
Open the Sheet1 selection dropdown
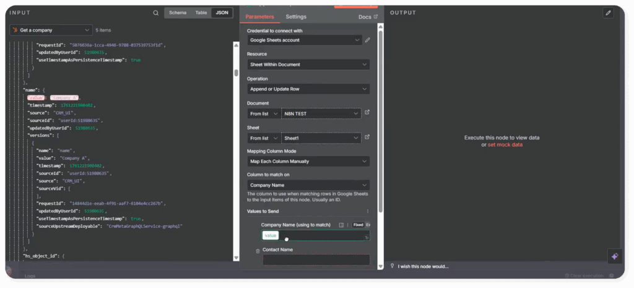(x=321, y=138)
